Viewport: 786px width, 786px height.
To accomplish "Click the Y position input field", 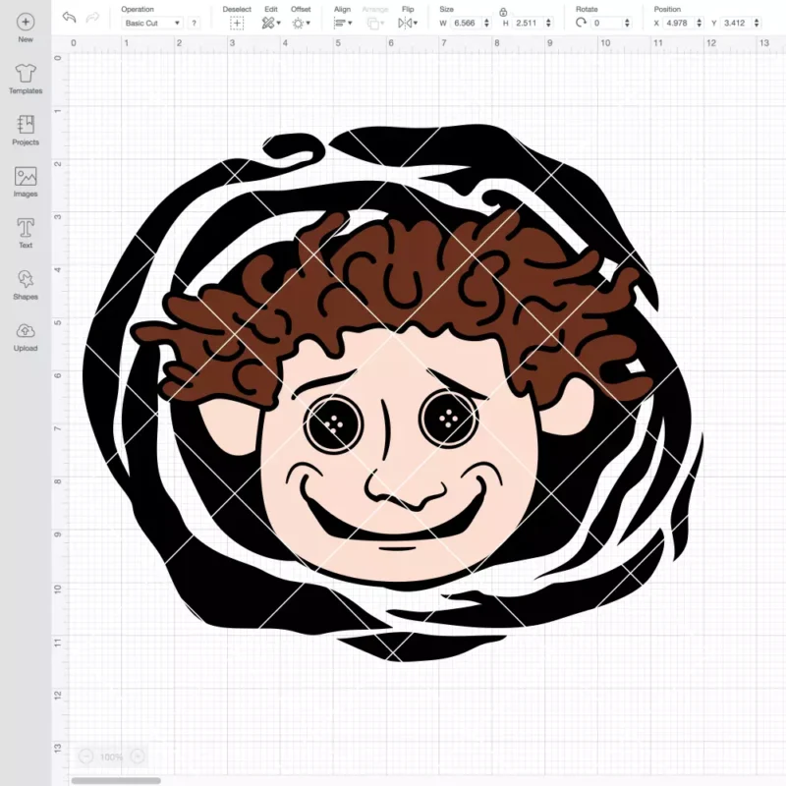I will coord(736,23).
